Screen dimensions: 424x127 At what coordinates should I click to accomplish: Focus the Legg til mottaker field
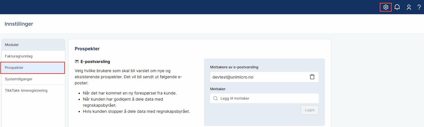tap(264, 98)
